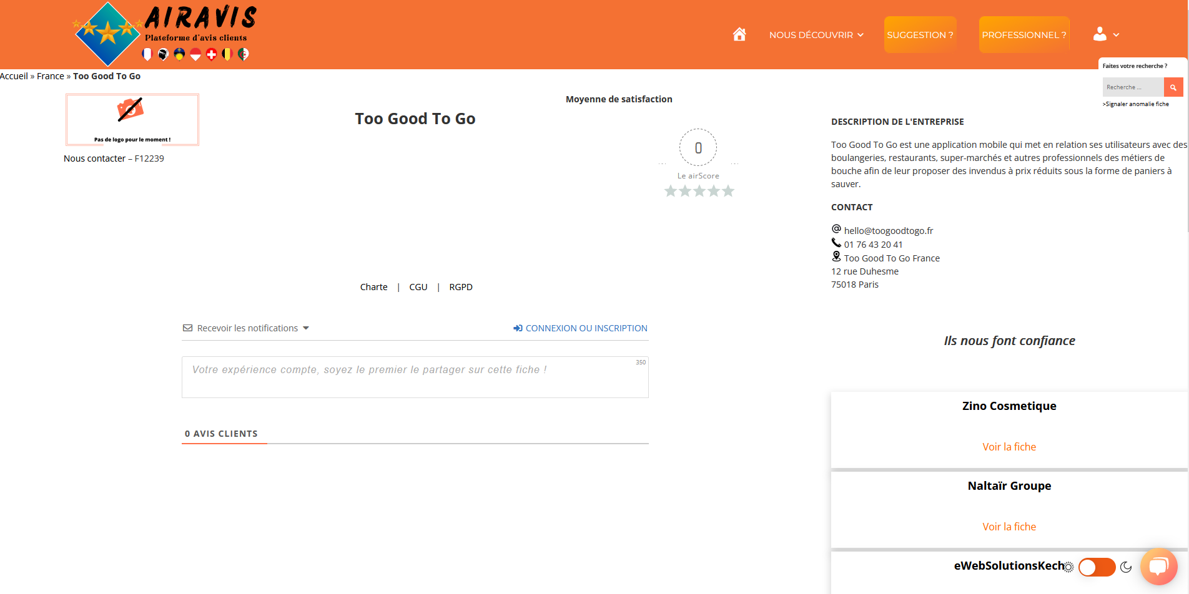Screen dimensions: 1189x594
Task: Open the Recevoir les notifications dropdown
Action: point(246,328)
